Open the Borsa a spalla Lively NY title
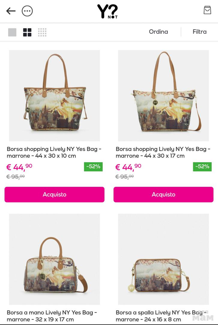The width and height of the screenshot is (218, 325). click(x=161, y=316)
